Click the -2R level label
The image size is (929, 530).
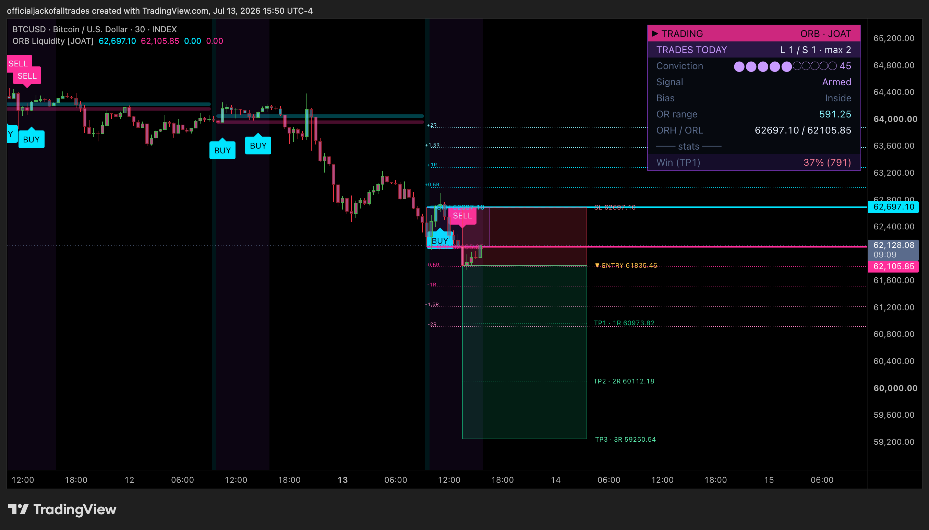tap(432, 324)
